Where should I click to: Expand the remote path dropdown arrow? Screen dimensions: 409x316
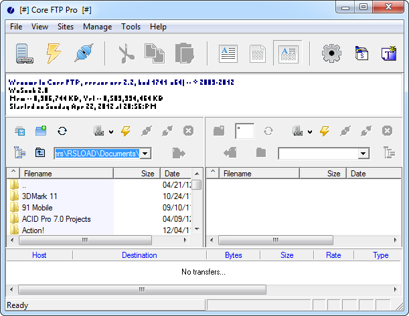(x=363, y=154)
